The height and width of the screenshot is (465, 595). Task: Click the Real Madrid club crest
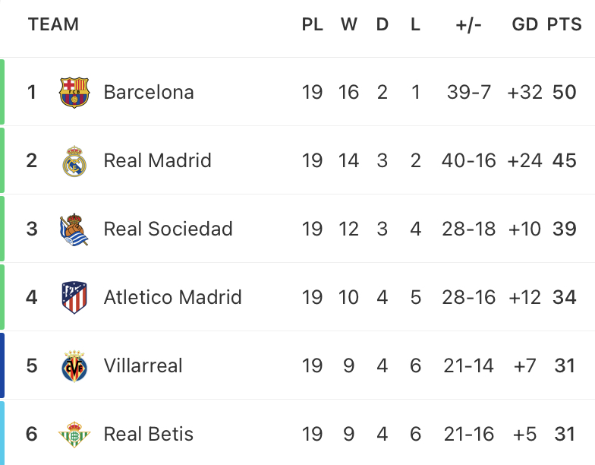coord(74,161)
